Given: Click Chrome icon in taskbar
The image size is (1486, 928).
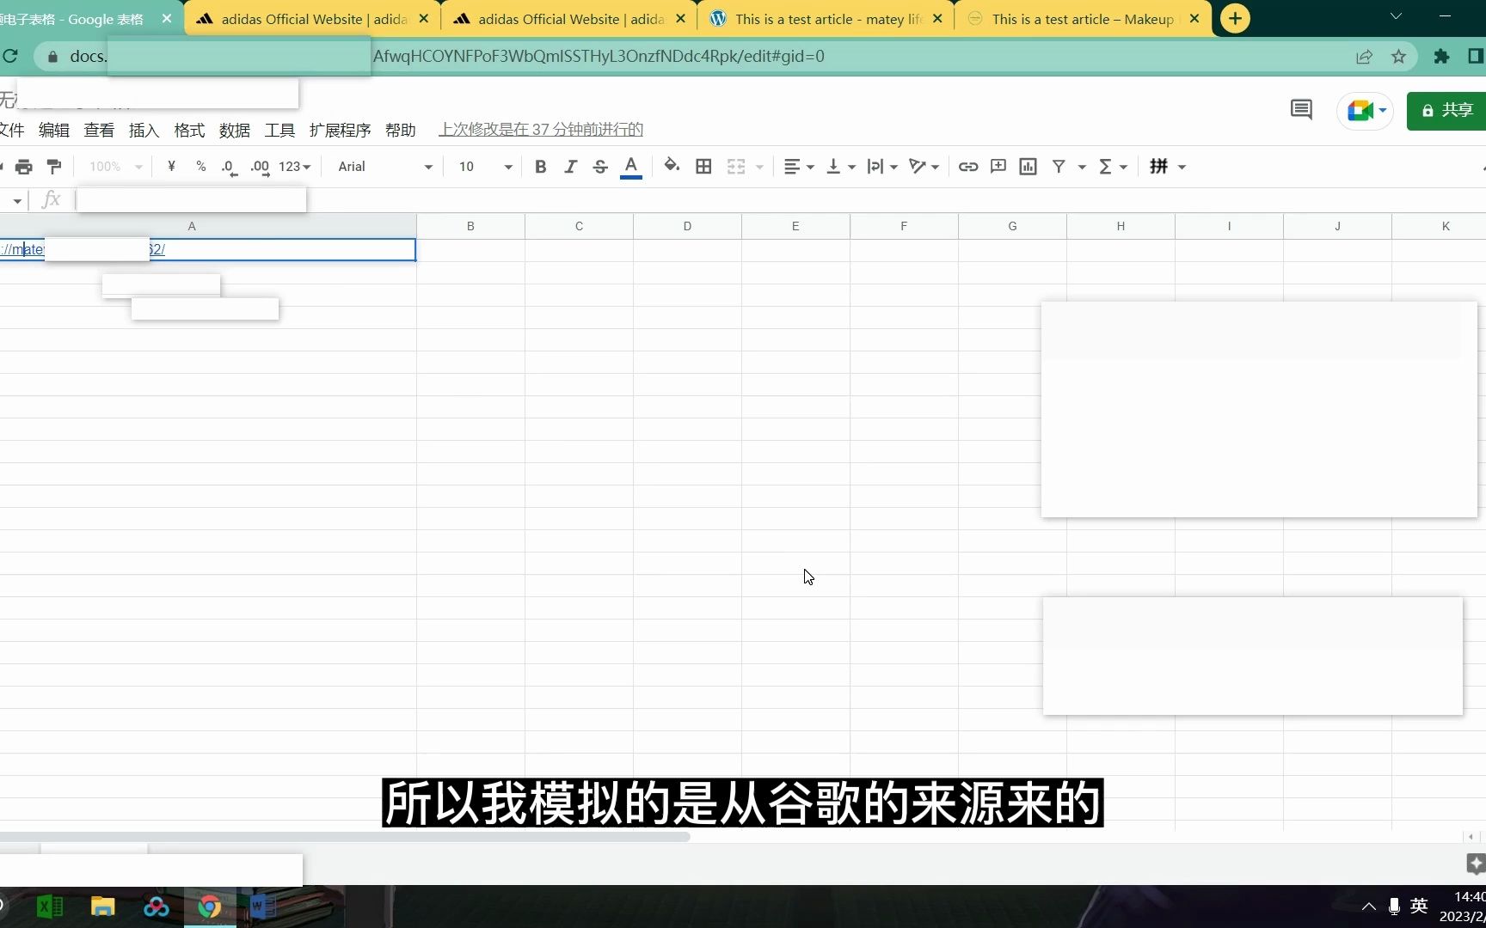Looking at the screenshot, I should coord(210,907).
